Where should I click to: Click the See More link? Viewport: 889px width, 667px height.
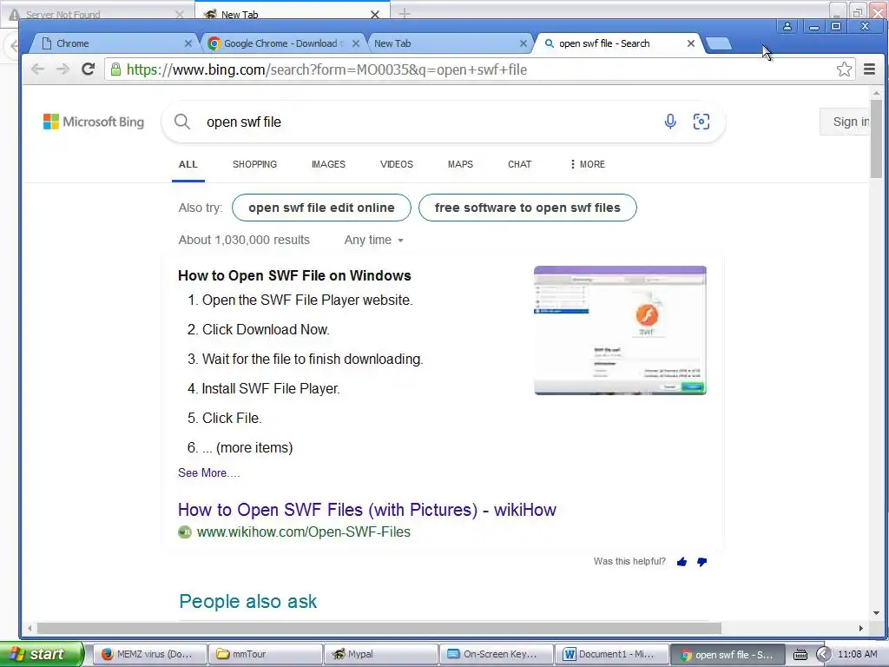pos(208,472)
